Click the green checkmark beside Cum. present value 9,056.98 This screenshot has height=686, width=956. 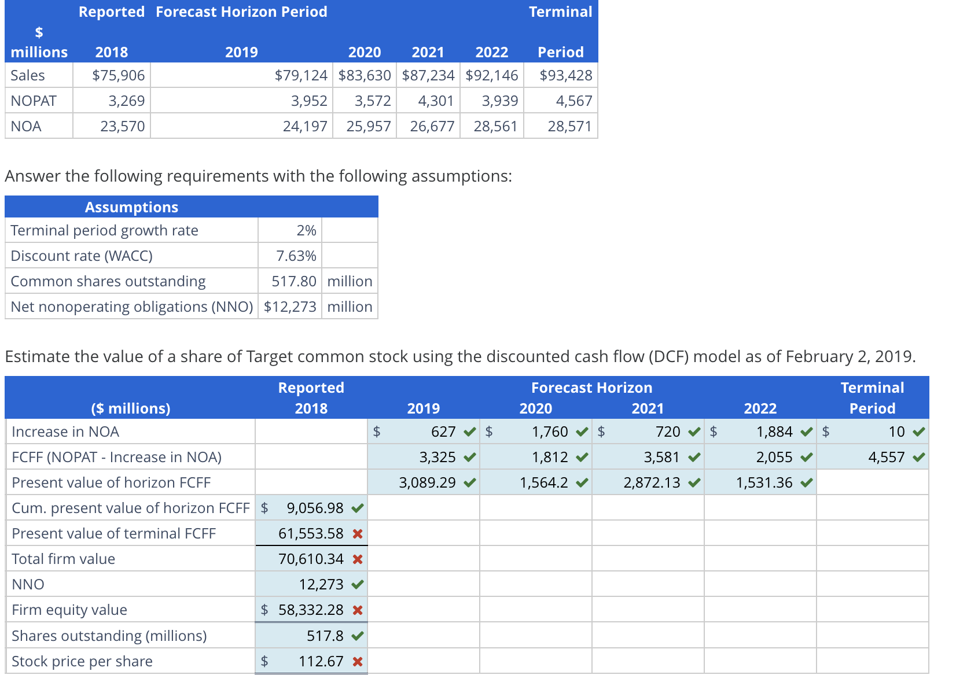[x=358, y=508]
